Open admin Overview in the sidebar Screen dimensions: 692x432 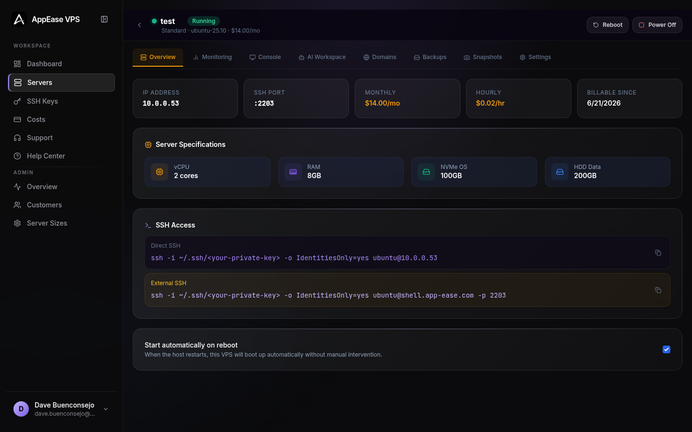(62, 187)
